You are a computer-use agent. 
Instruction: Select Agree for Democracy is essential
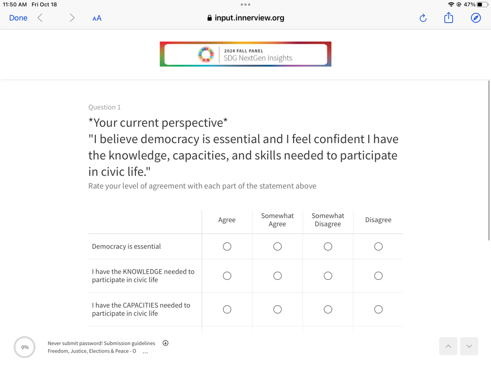(x=227, y=246)
